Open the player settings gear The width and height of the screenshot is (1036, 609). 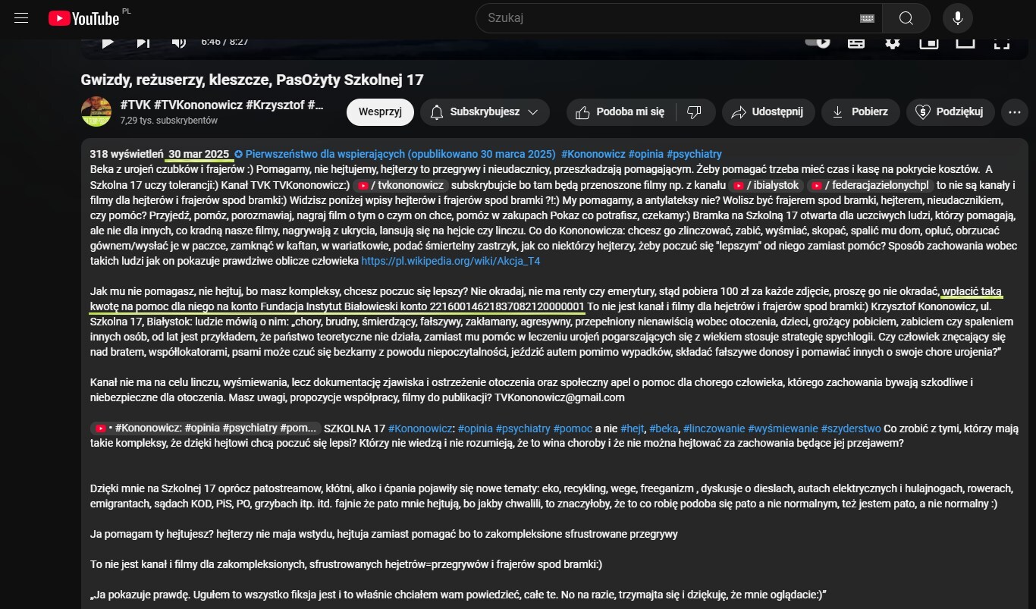893,42
